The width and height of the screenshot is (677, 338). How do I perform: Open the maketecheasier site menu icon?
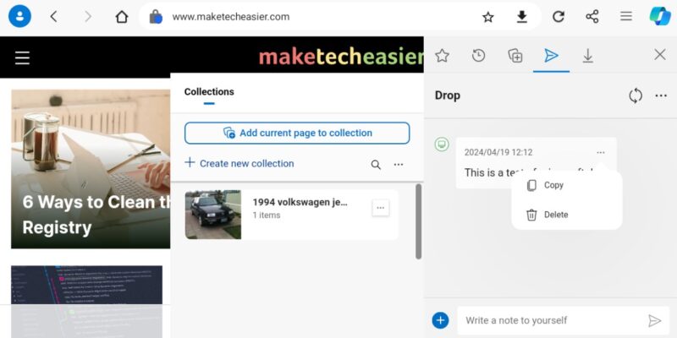point(23,57)
